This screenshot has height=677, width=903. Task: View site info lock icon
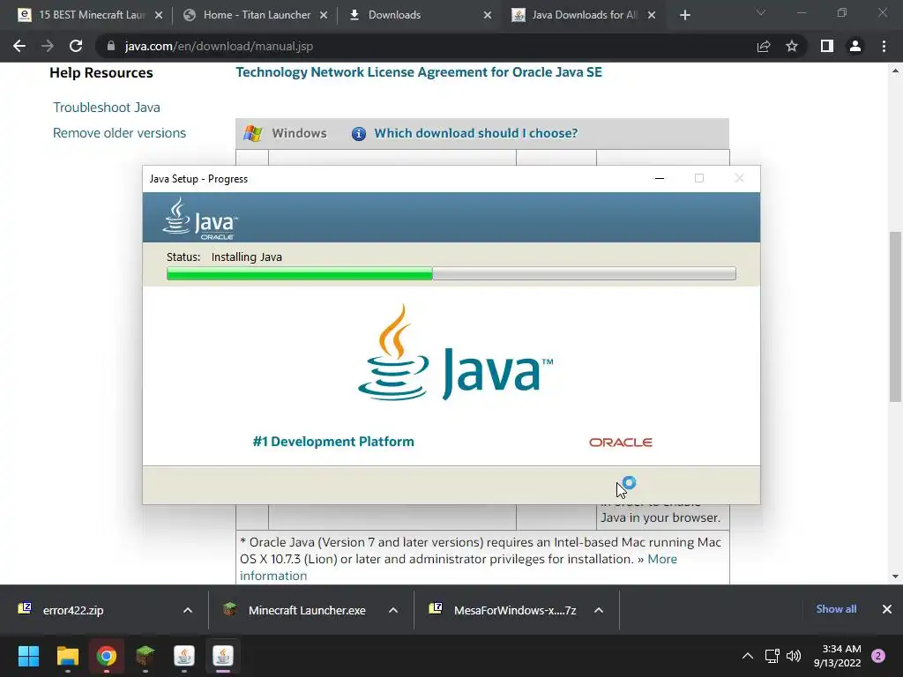click(x=110, y=46)
